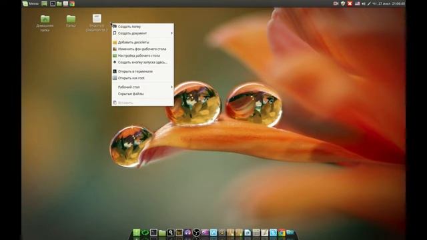This screenshot has width=427, height=240.
Task: Open the calculator dock icon
Action: point(256,233)
